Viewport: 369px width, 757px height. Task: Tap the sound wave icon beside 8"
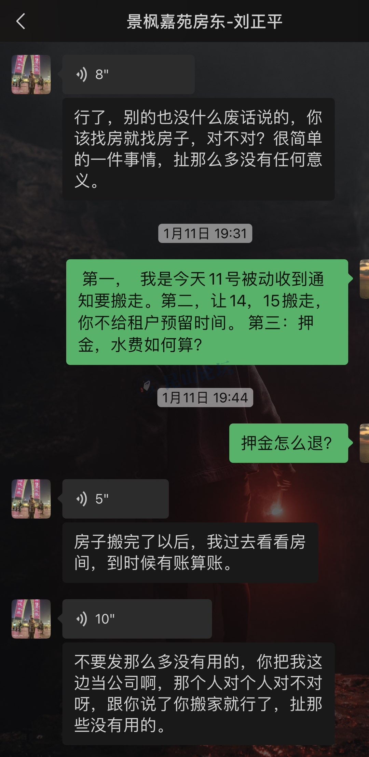click(82, 74)
